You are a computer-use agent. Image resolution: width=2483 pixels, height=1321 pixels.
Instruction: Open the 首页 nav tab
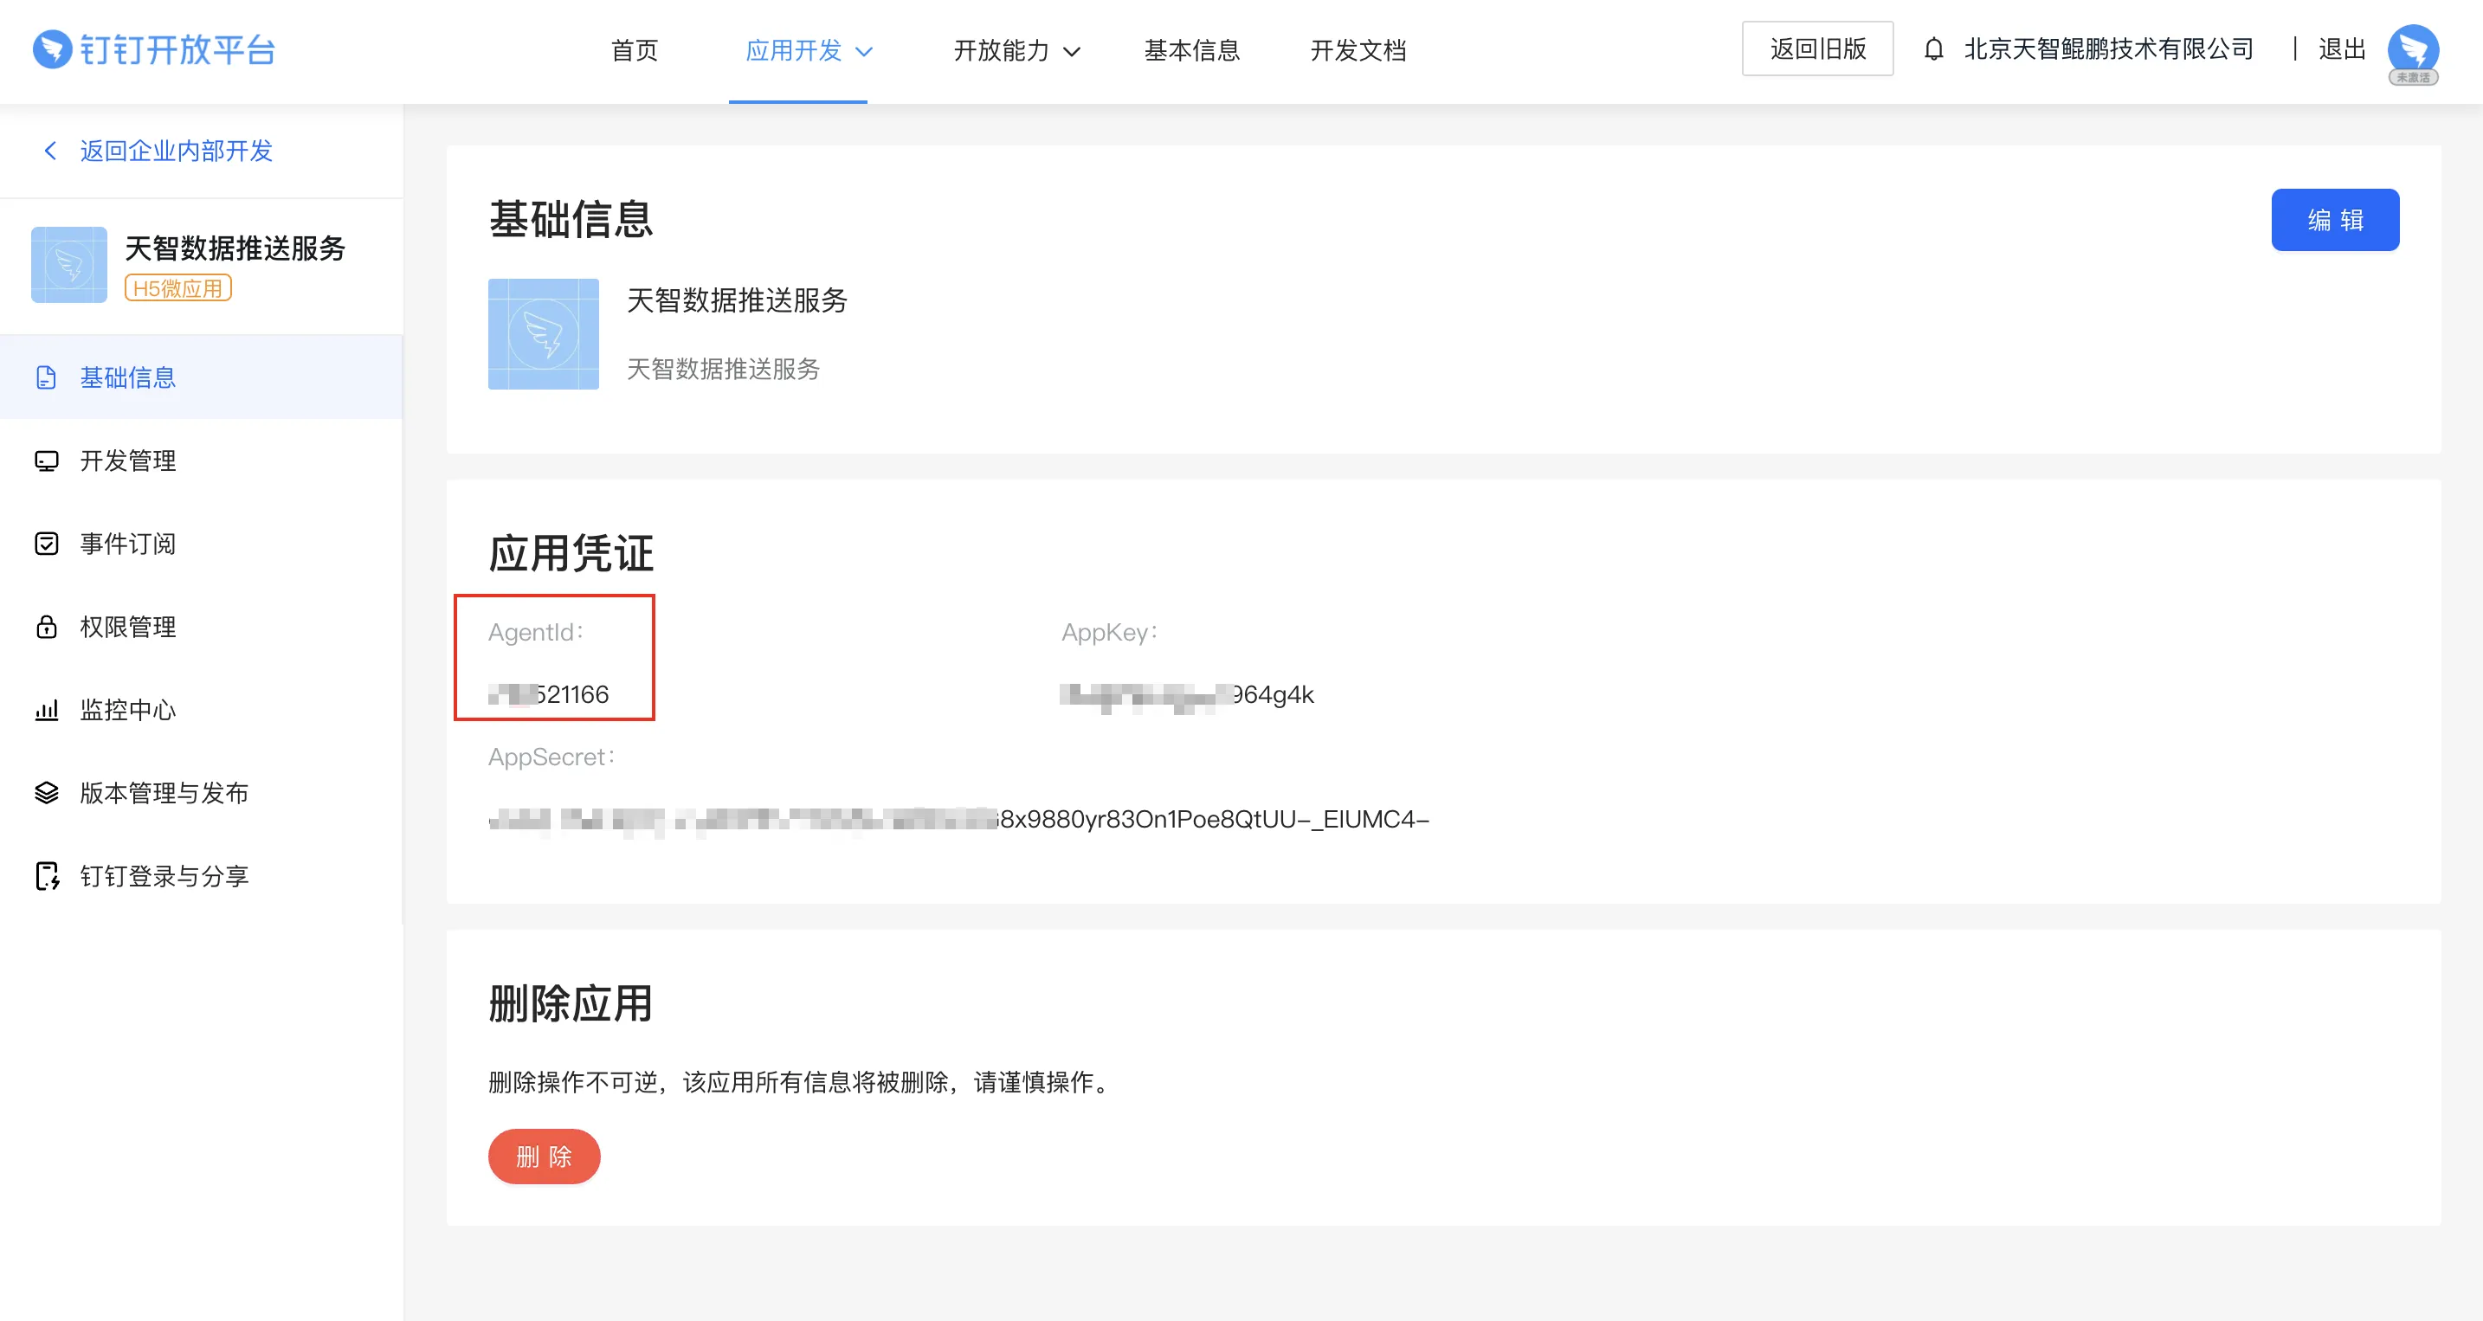pos(635,50)
